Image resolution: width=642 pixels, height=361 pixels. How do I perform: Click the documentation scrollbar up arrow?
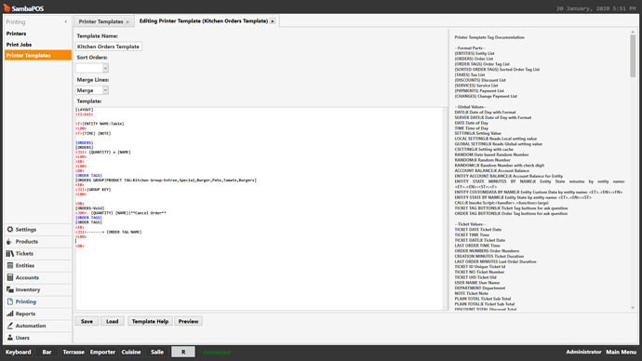tap(633, 32)
